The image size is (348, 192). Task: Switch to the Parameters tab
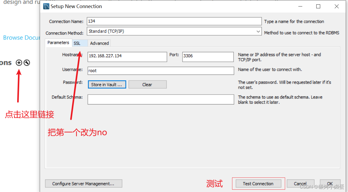point(58,43)
